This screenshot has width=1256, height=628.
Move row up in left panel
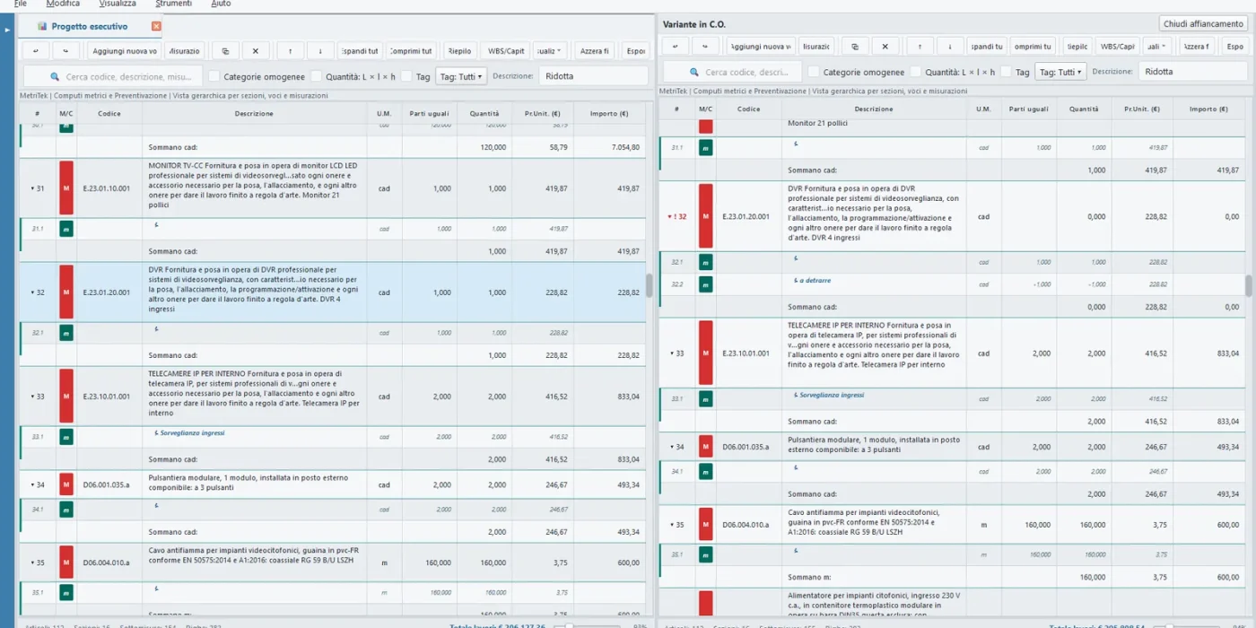tap(291, 51)
